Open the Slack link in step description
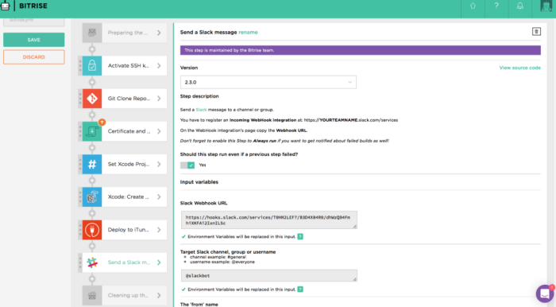This screenshot has height=307, width=556. click(201, 110)
